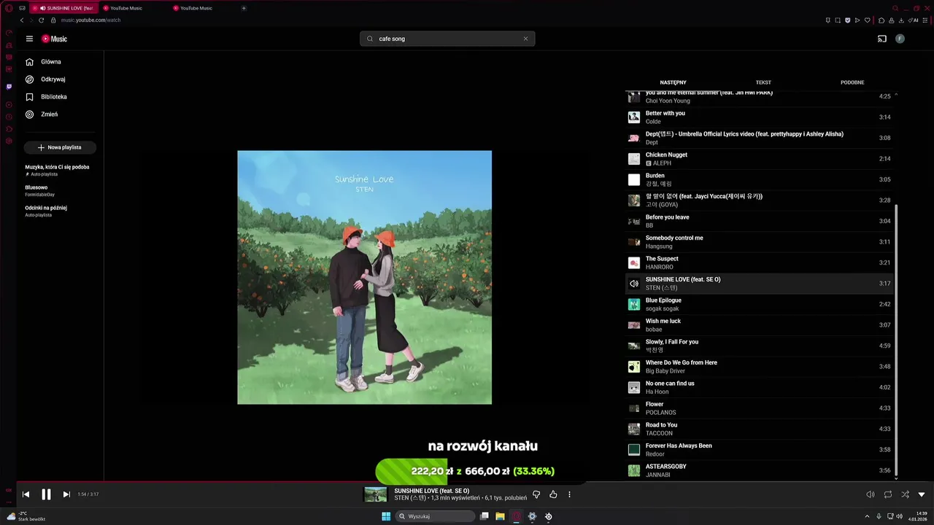Click the cafe song search field
Image resolution: width=934 pixels, height=525 pixels.
447,39
